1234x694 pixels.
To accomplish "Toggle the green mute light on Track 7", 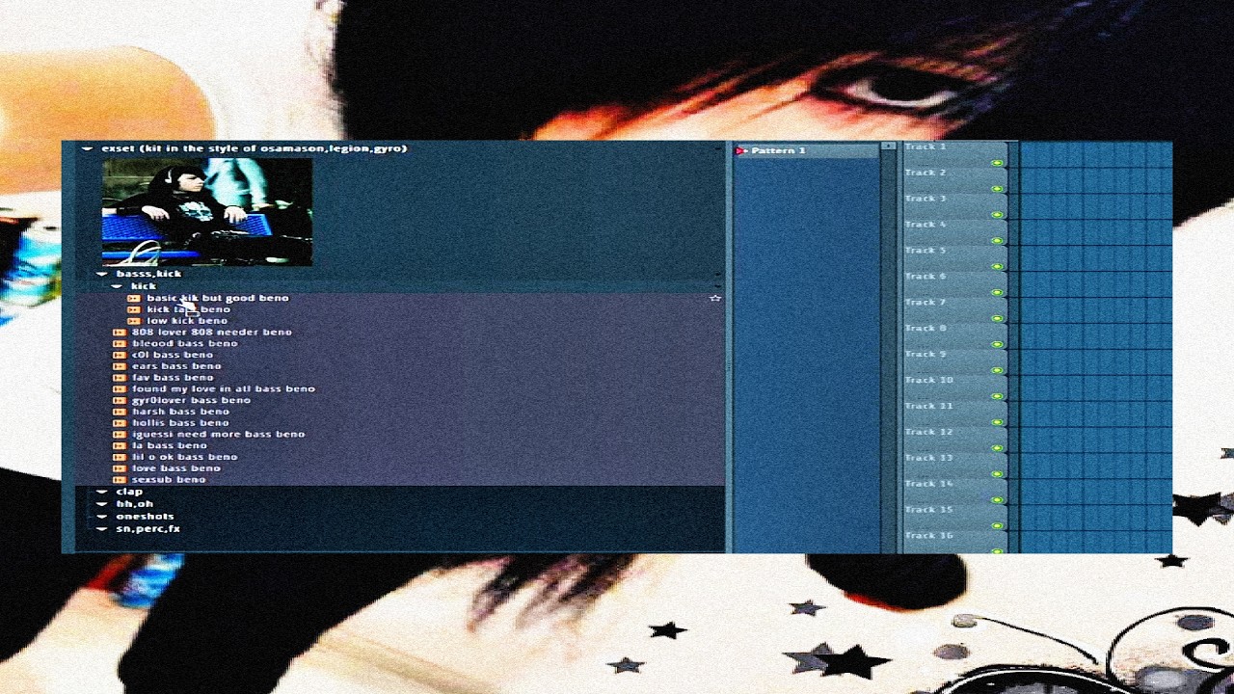I will point(997,318).
